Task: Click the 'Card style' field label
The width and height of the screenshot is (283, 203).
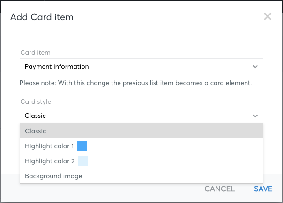Action: point(36,101)
